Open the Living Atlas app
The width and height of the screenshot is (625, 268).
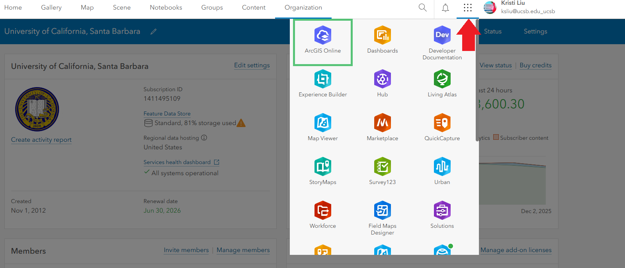point(442,84)
